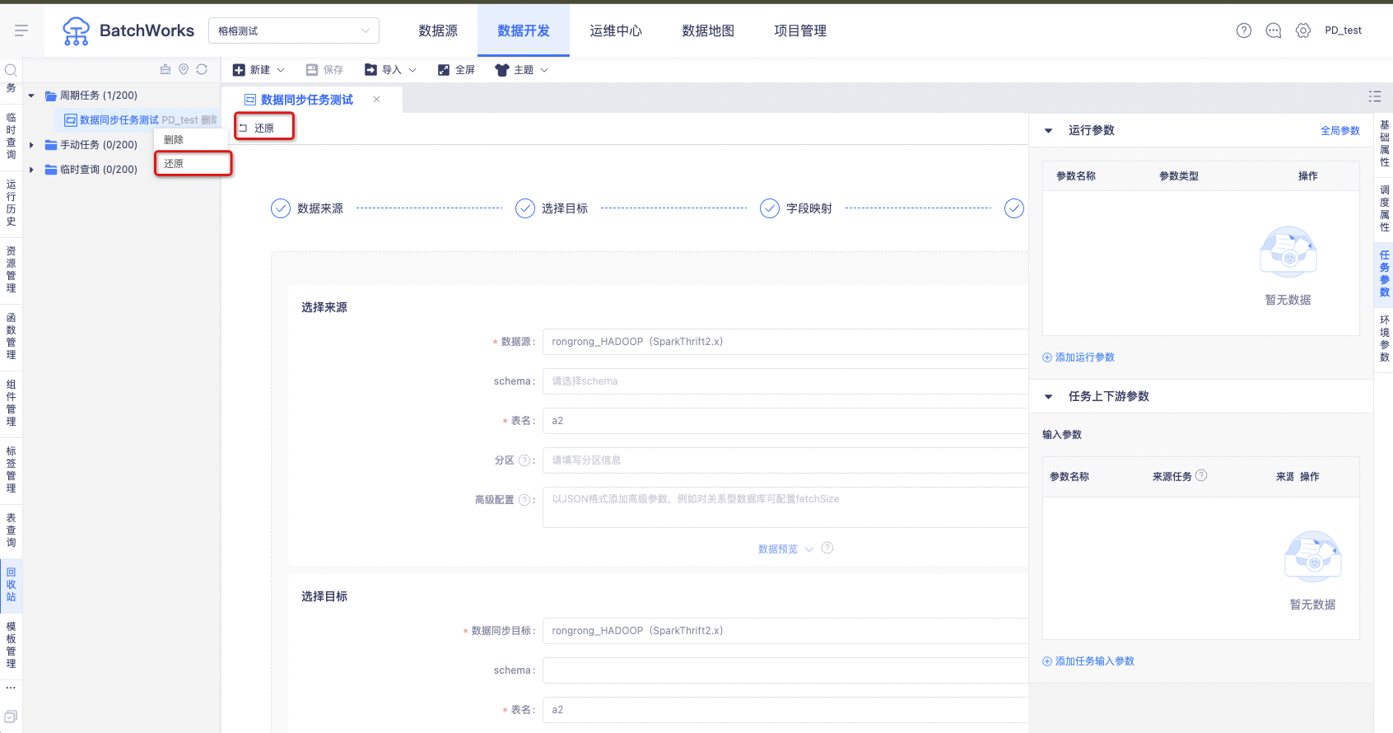
Task: Click help icon beside 数据预览
Action: tap(827, 548)
